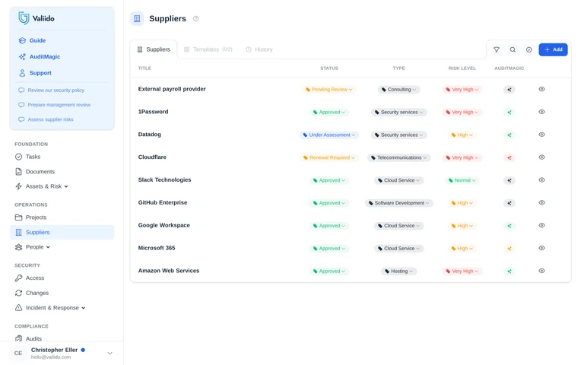This screenshot has height=365, width=584.
Task: Open Audits in the Compliance section
Action: point(28,338)
